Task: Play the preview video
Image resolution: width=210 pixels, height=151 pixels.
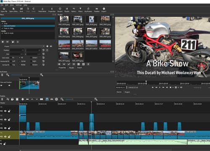Action: pyautogui.click(x=160, y=87)
